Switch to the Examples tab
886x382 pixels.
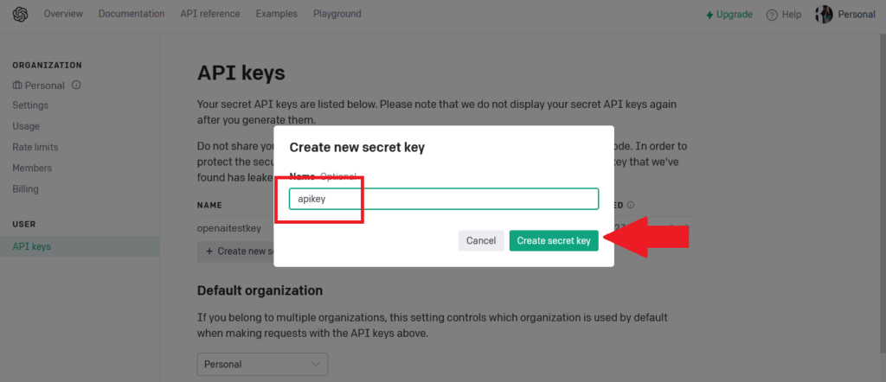pos(276,14)
